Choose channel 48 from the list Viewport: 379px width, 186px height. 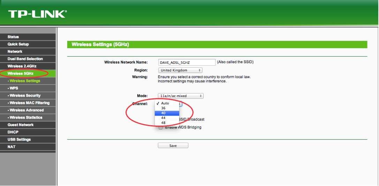(167, 122)
